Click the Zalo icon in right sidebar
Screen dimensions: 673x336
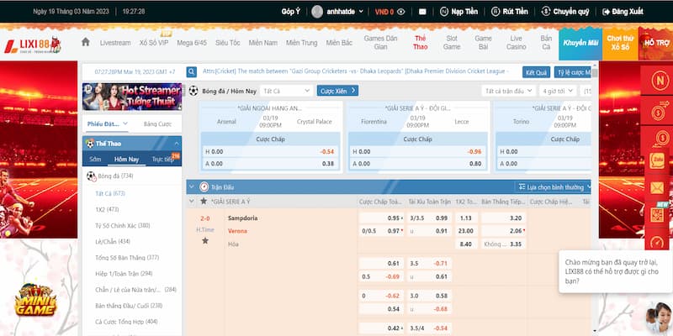(657, 161)
